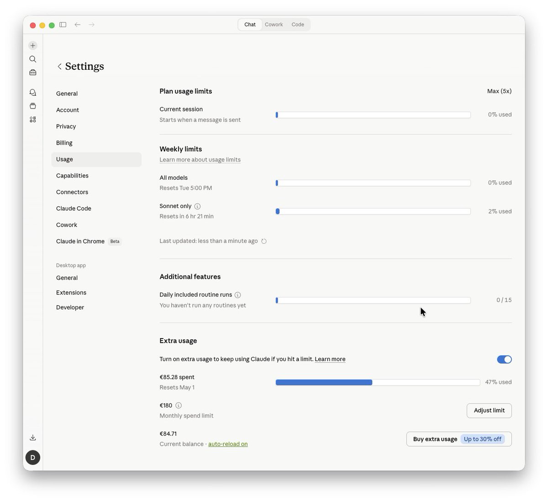Open the artifacts grid icon

click(33, 120)
